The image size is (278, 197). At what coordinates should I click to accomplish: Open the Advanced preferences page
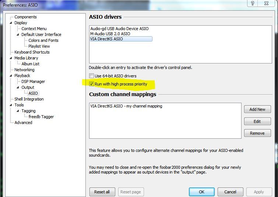pyautogui.click(x=24, y=123)
